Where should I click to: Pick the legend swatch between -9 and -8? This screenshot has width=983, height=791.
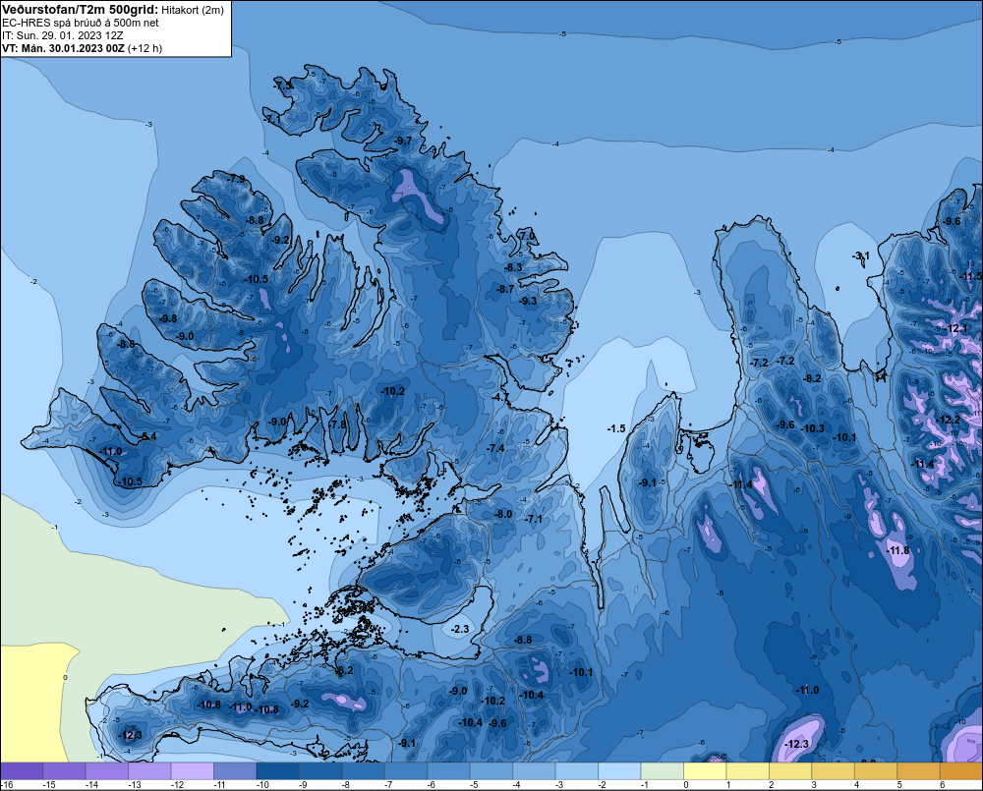point(320,771)
